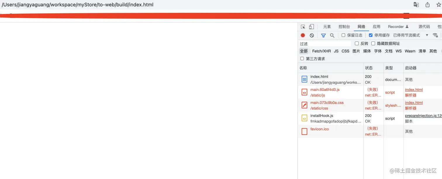The image size is (442, 179).
Task: Bookmark this page with star icon
Action: (x=438, y=5)
